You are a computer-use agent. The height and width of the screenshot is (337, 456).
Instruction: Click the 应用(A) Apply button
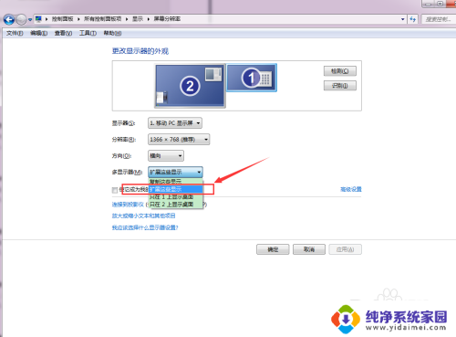click(x=345, y=249)
